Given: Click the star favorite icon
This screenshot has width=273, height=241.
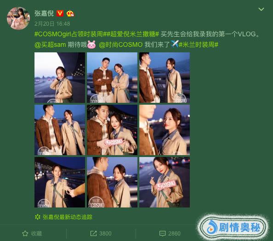Looking at the screenshot, I should pos(25,233).
